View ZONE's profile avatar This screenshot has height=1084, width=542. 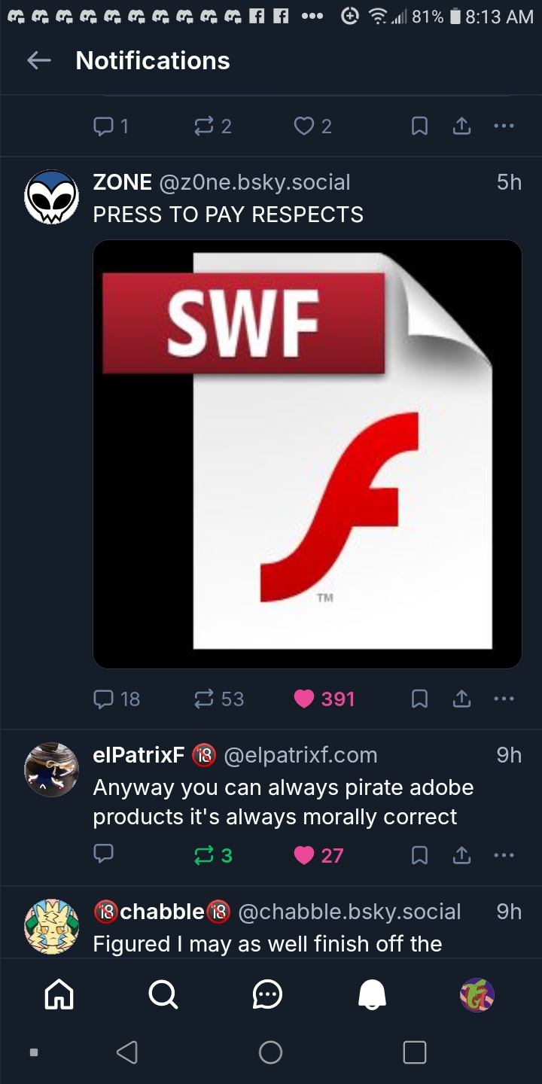point(51,197)
